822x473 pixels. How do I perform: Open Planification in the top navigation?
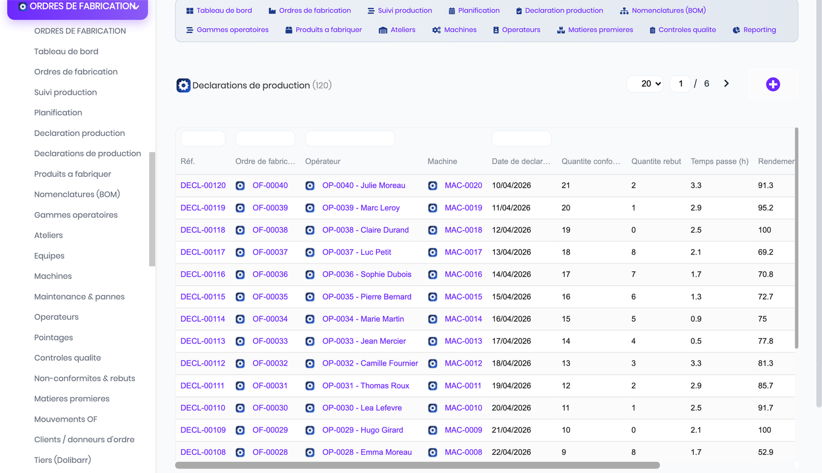[479, 10]
